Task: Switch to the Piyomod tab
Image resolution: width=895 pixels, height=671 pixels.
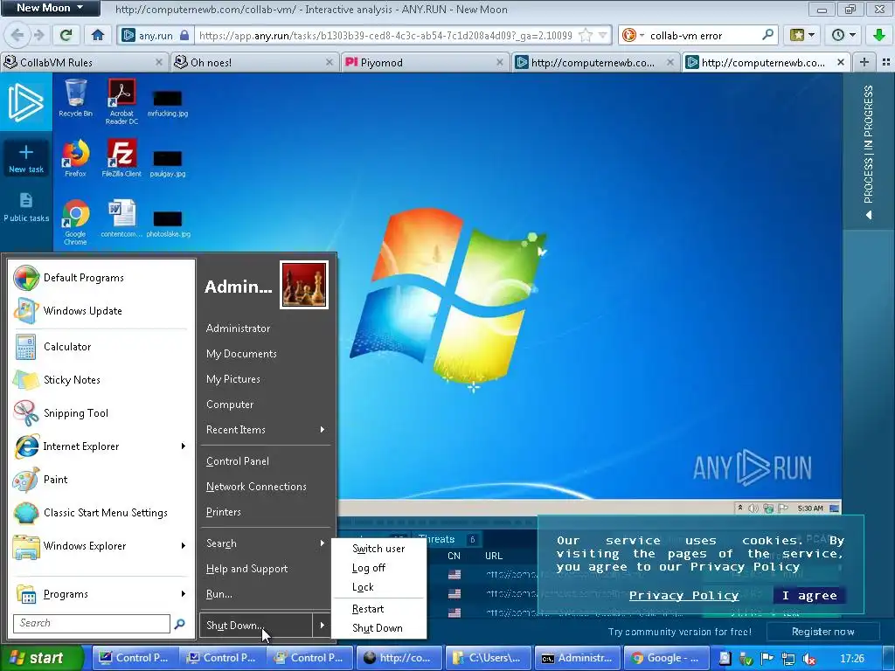Action: [x=425, y=62]
